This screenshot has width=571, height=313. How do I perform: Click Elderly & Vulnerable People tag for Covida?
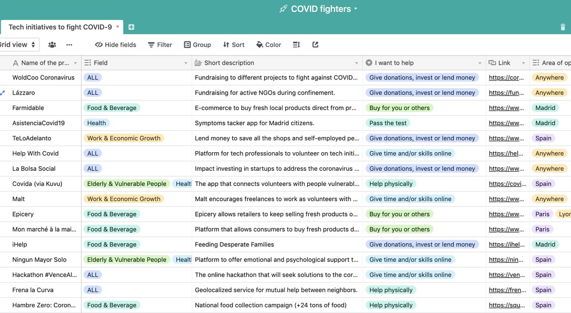(127, 184)
